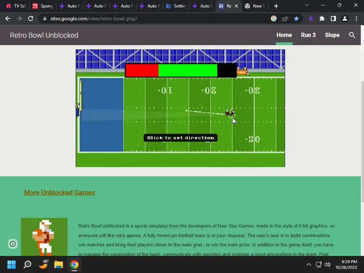
Task: Open the Extensions puzzle menu
Action: pyautogui.click(x=322, y=18)
